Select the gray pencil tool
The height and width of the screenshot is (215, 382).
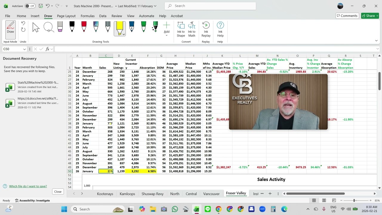tap(108, 27)
